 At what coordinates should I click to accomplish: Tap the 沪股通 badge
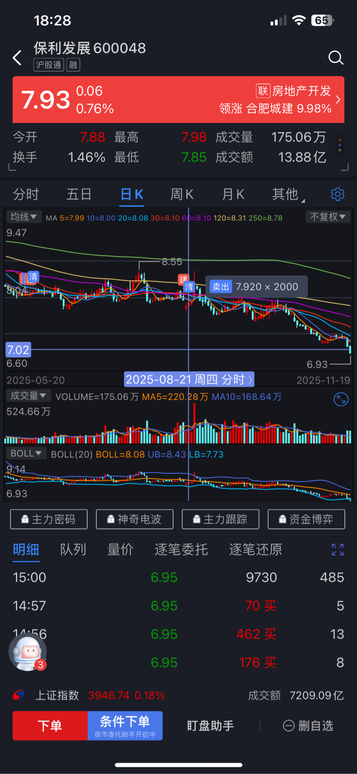click(x=49, y=65)
